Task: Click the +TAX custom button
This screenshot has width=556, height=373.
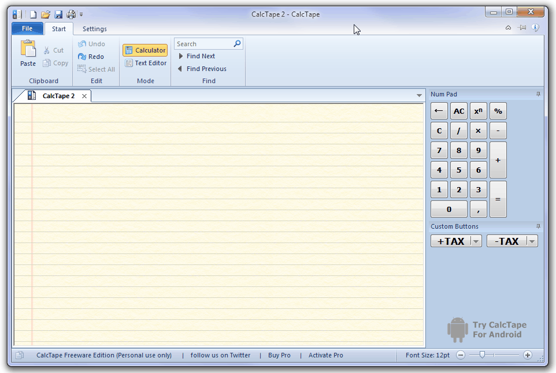Action: pos(451,241)
